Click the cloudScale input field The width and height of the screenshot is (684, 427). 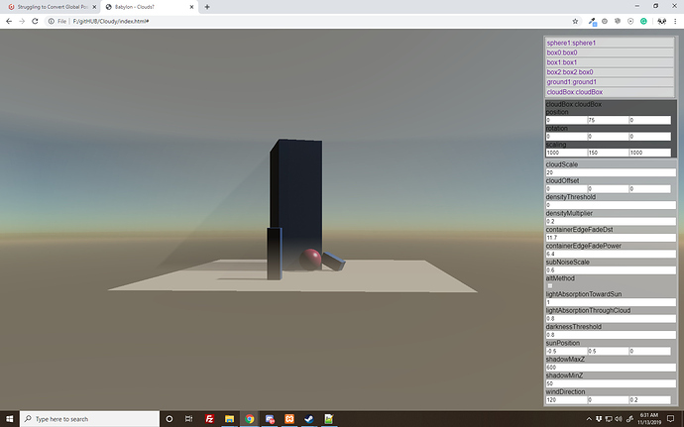coord(611,172)
